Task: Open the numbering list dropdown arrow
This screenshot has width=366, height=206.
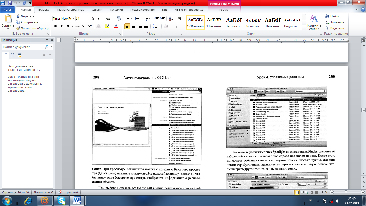Action: click(141, 19)
